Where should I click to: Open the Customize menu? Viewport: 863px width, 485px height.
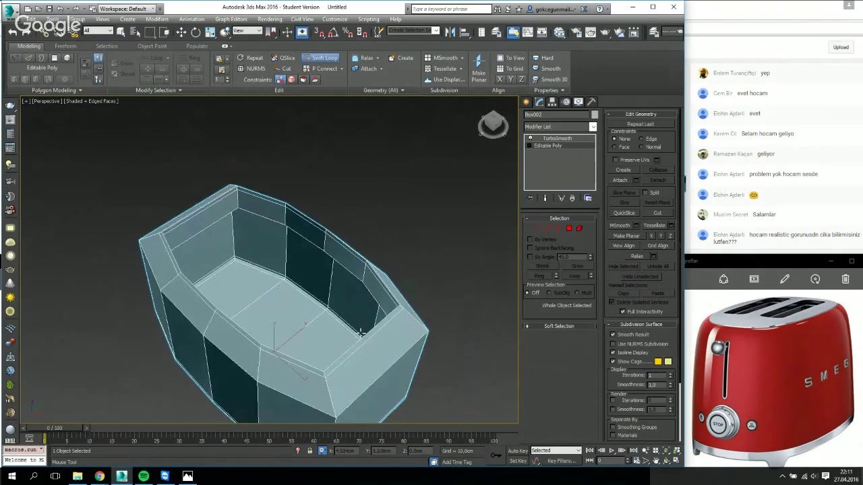[x=334, y=20]
